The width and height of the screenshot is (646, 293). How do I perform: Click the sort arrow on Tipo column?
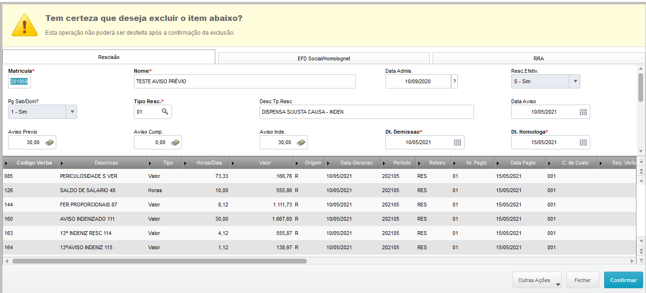pyautogui.click(x=150, y=163)
